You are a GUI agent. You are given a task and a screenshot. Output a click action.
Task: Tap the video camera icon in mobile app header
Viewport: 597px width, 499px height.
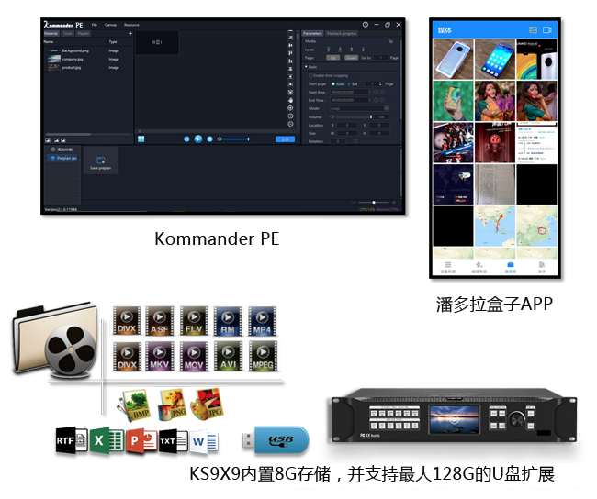[x=547, y=30]
